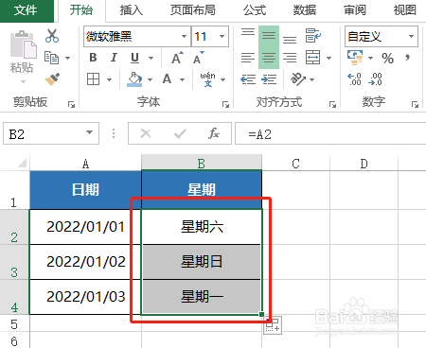Click the Copy icon

(x=51, y=58)
